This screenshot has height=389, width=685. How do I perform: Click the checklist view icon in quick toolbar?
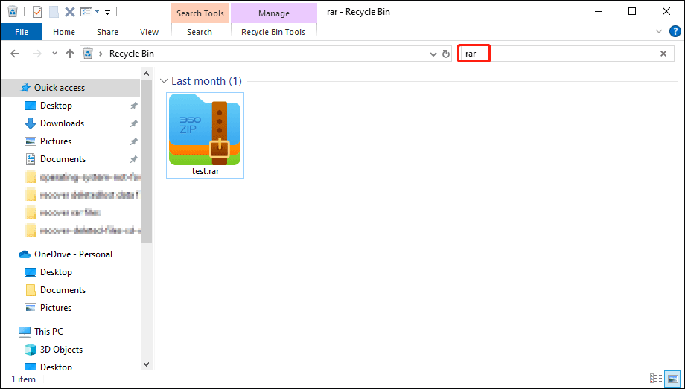86,12
